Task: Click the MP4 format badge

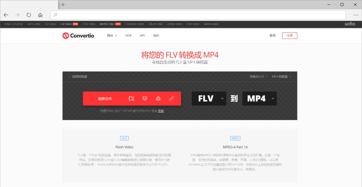Action: point(235,138)
